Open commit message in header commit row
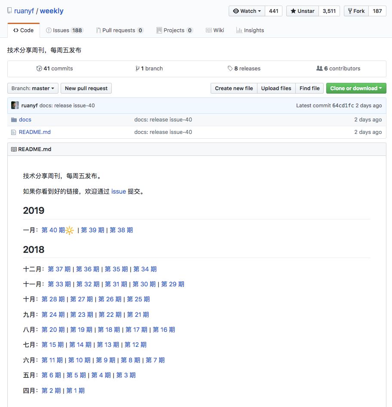Screen dimensions: 392x407 (67, 105)
